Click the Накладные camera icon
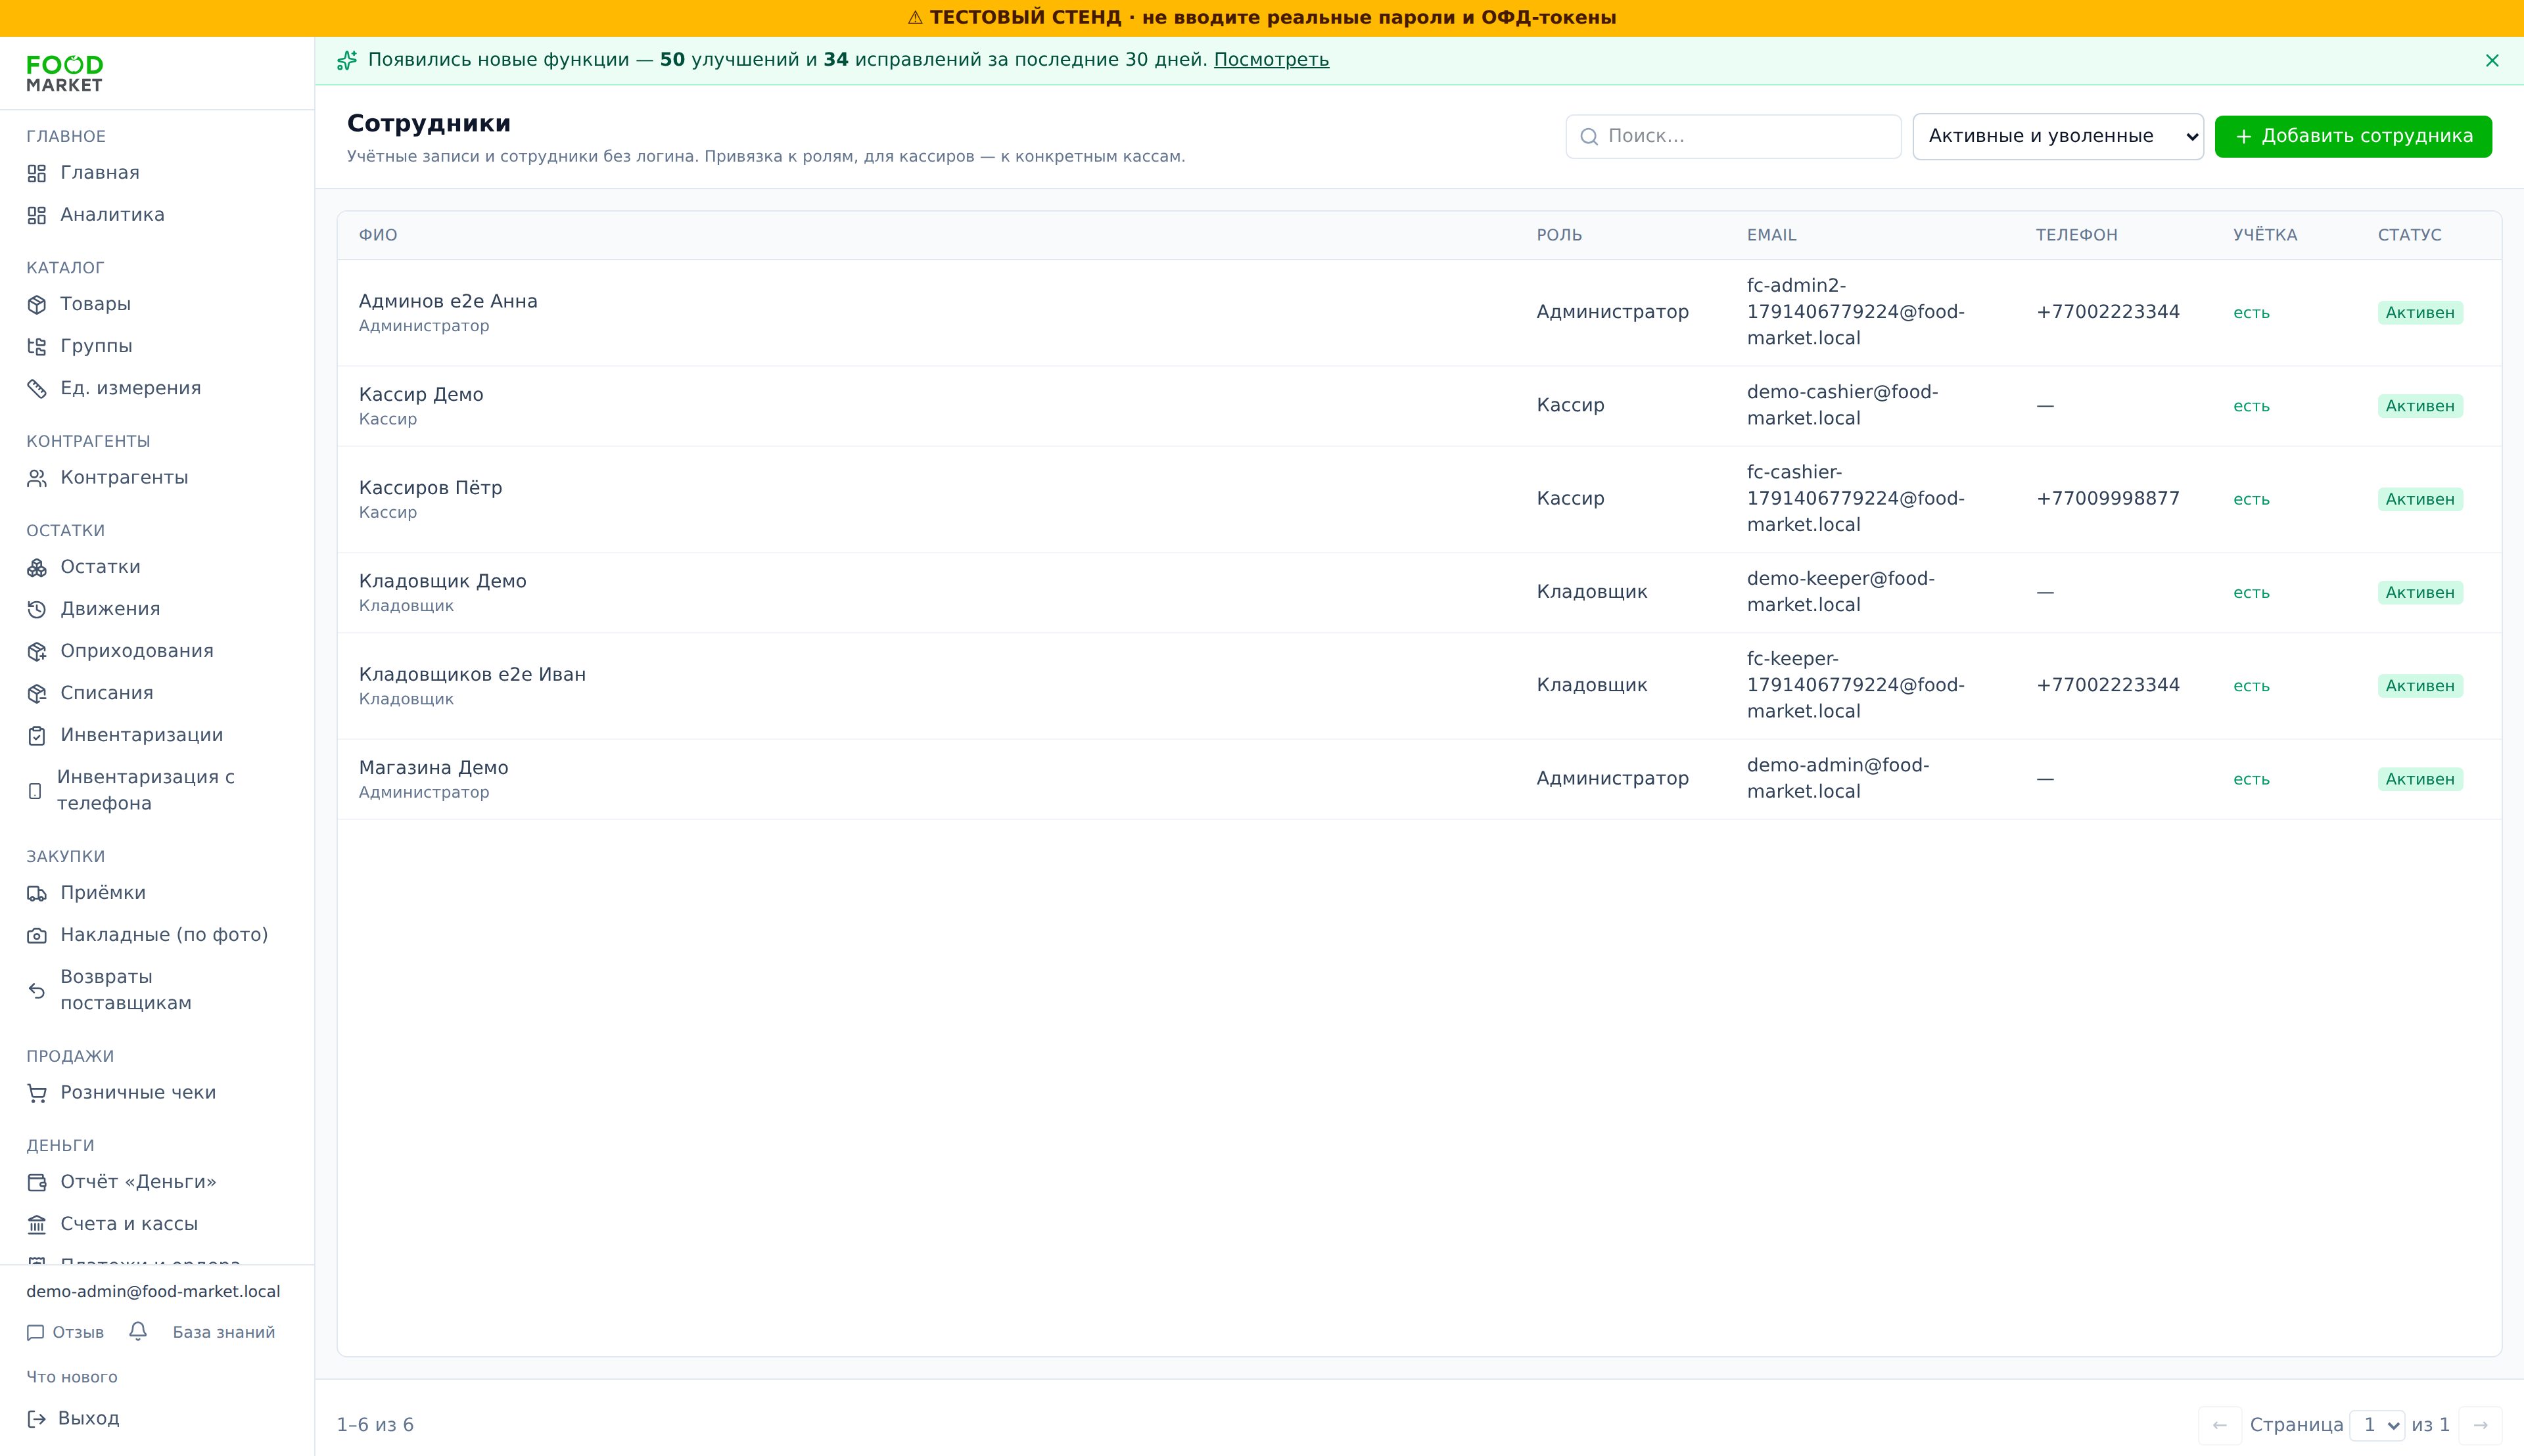 click(x=37, y=935)
